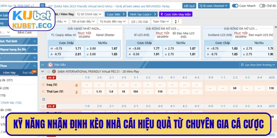Click the Thái Lan (V) team name
The width and height of the screenshot is (277, 138).
click(55, 91)
